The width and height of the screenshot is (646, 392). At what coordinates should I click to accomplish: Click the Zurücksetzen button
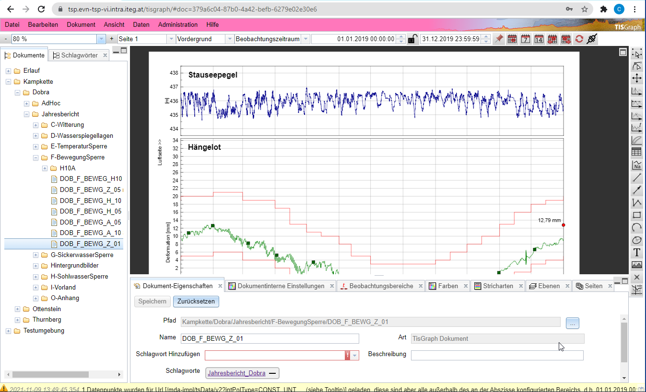tap(196, 302)
